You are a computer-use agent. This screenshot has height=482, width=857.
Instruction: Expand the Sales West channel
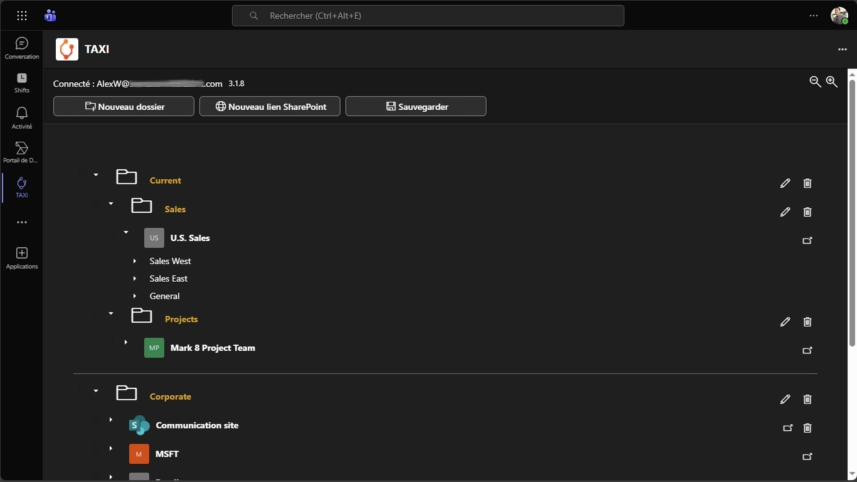(x=135, y=261)
